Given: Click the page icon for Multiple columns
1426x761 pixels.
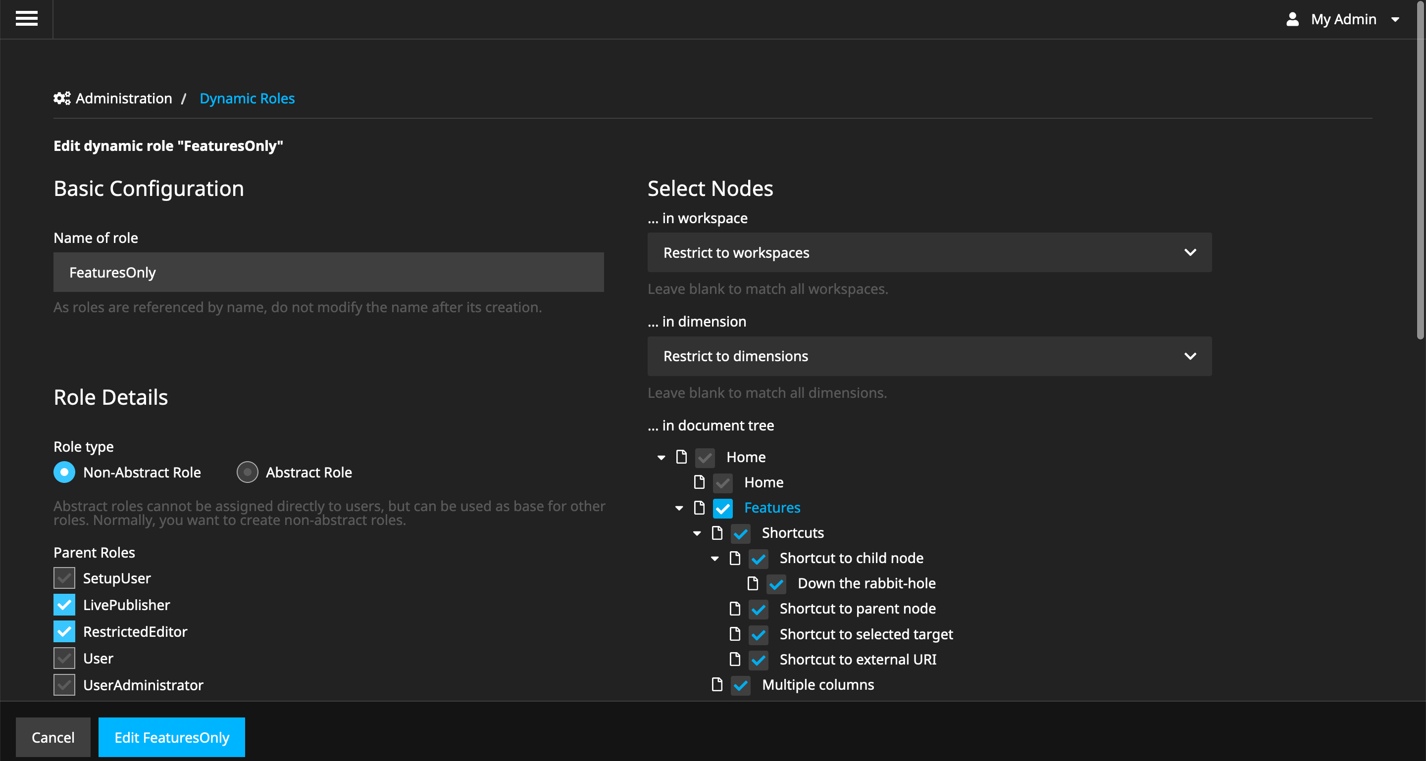Looking at the screenshot, I should point(717,684).
